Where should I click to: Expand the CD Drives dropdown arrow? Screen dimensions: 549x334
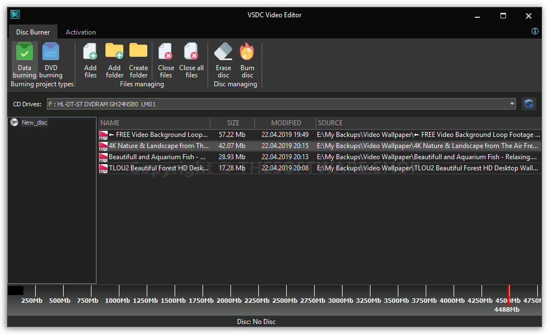[x=512, y=104]
